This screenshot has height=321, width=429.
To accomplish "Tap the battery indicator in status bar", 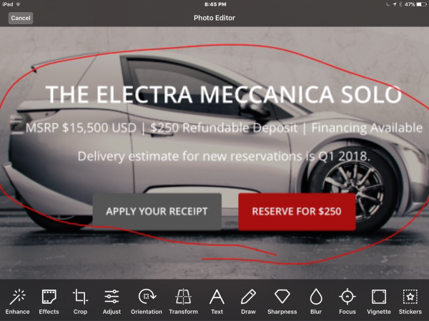I will [421, 4].
